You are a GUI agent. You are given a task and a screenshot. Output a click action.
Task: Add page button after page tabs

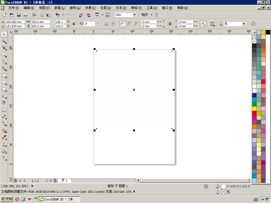tap(55, 181)
